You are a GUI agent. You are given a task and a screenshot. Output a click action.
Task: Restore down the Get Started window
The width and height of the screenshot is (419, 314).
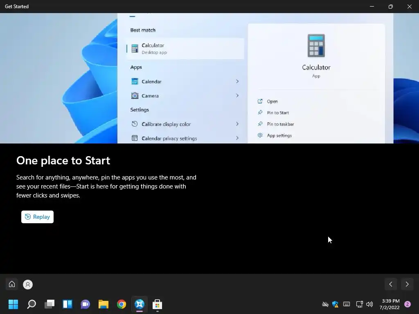coord(390,7)
